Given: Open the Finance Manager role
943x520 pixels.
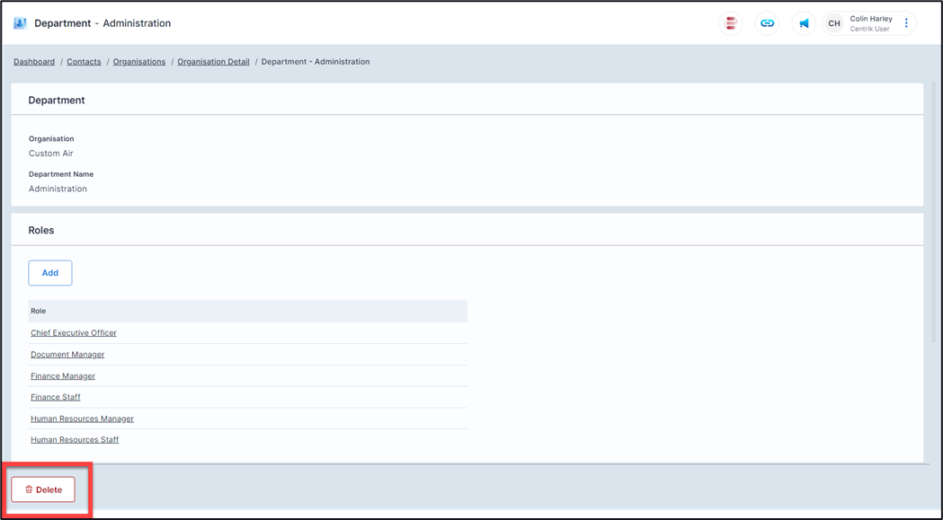Looking at the screenshot, I should point(63,376).
